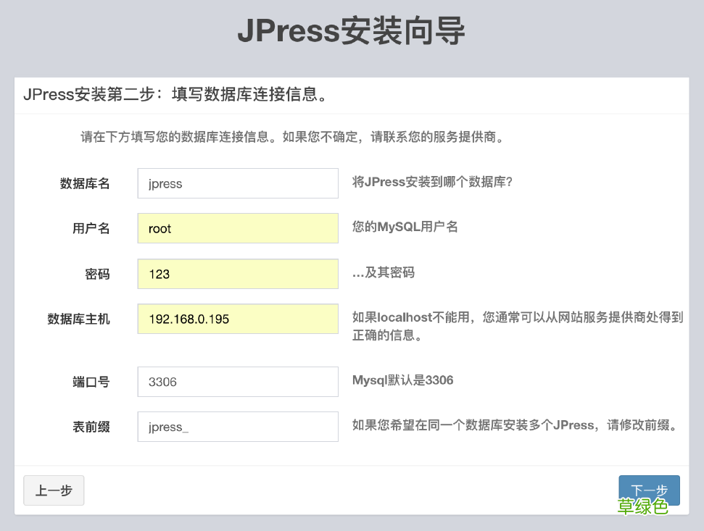Viewport: 704px width, 531px height.
Task: Focus the 密码 input showing 123
Action: click(237, 274)
